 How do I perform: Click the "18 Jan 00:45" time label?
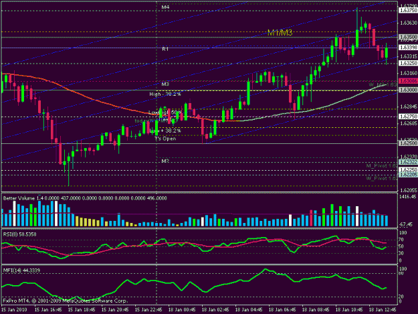[182, 310]
